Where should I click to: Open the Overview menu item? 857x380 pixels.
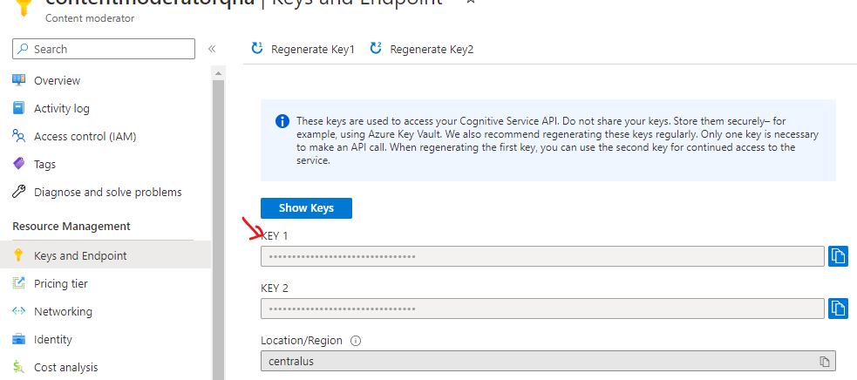coord(57,80)
